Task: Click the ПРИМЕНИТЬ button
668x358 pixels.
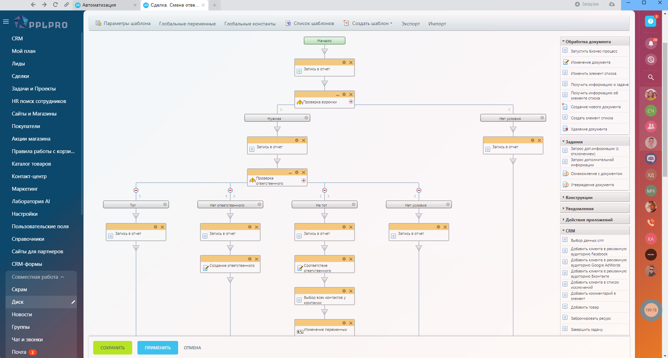Action: tap(158, 348)
